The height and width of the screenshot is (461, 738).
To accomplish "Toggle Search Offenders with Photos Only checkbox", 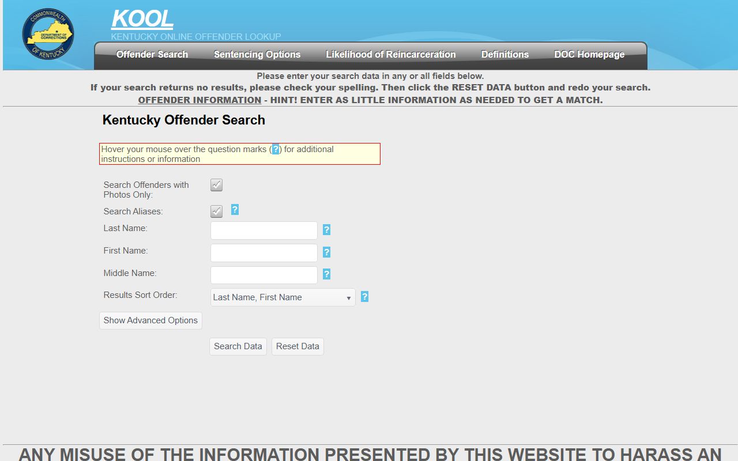I will 216,185.
